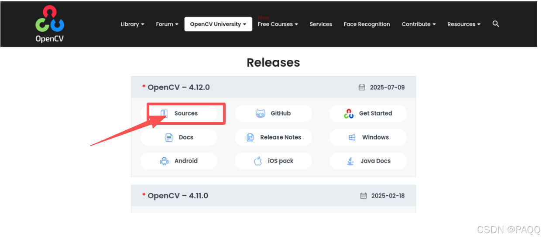The width and height of the screenshot is (542, 238).
Task: Click the Release Notes page icon
Action: pyautogui.click(x=250, y=137)
